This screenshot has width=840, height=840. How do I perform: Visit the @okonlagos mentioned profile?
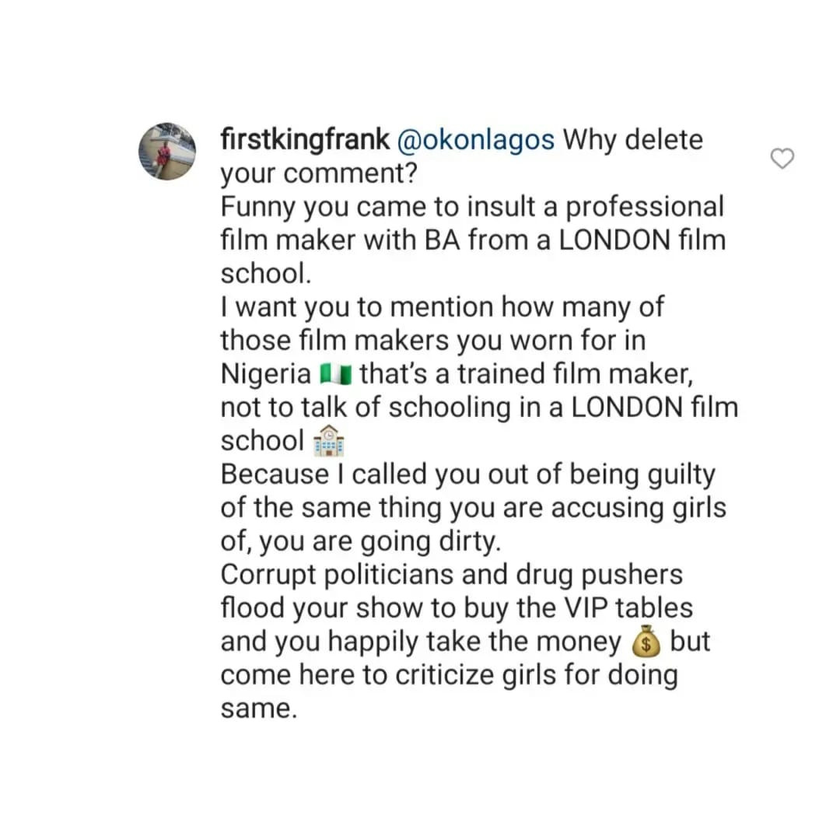pyautogui.click(x=476, y=140)
